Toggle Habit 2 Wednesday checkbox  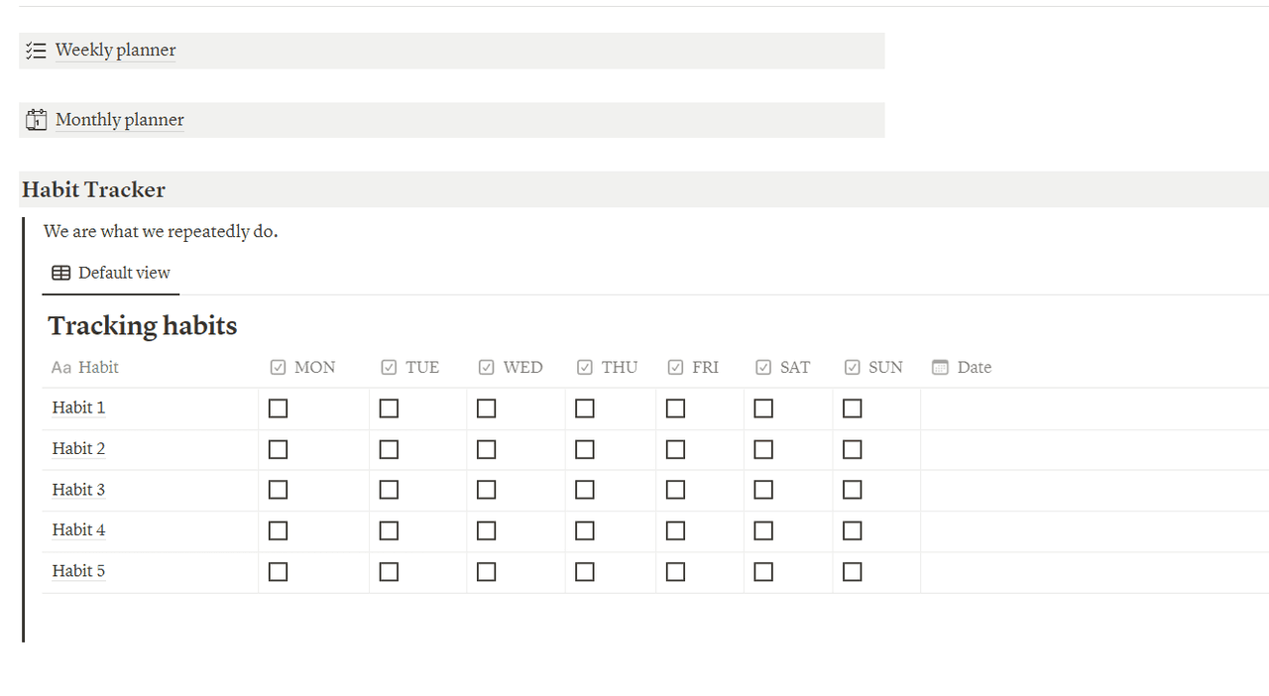486,449
